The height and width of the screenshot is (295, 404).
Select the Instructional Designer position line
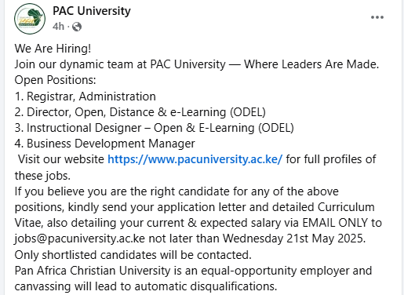[155, 128]
